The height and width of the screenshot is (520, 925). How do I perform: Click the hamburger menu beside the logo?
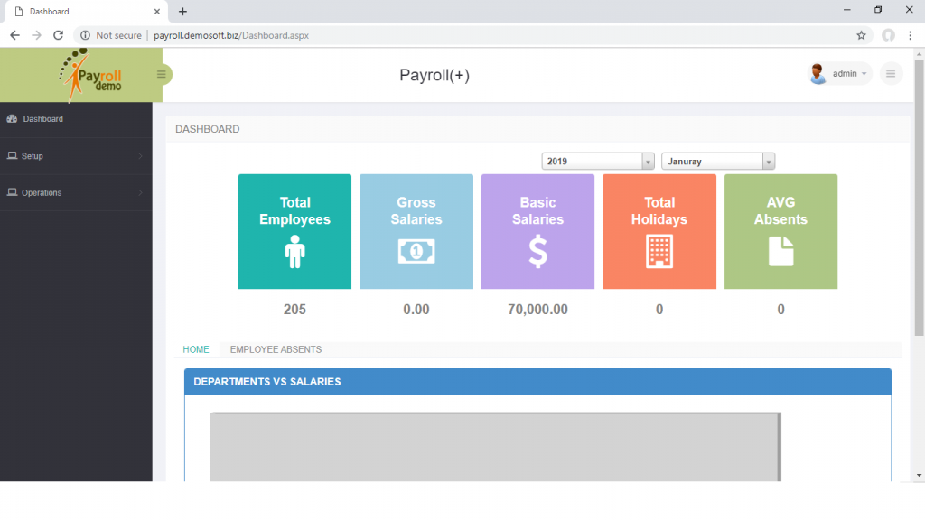[x=162, y=75]
